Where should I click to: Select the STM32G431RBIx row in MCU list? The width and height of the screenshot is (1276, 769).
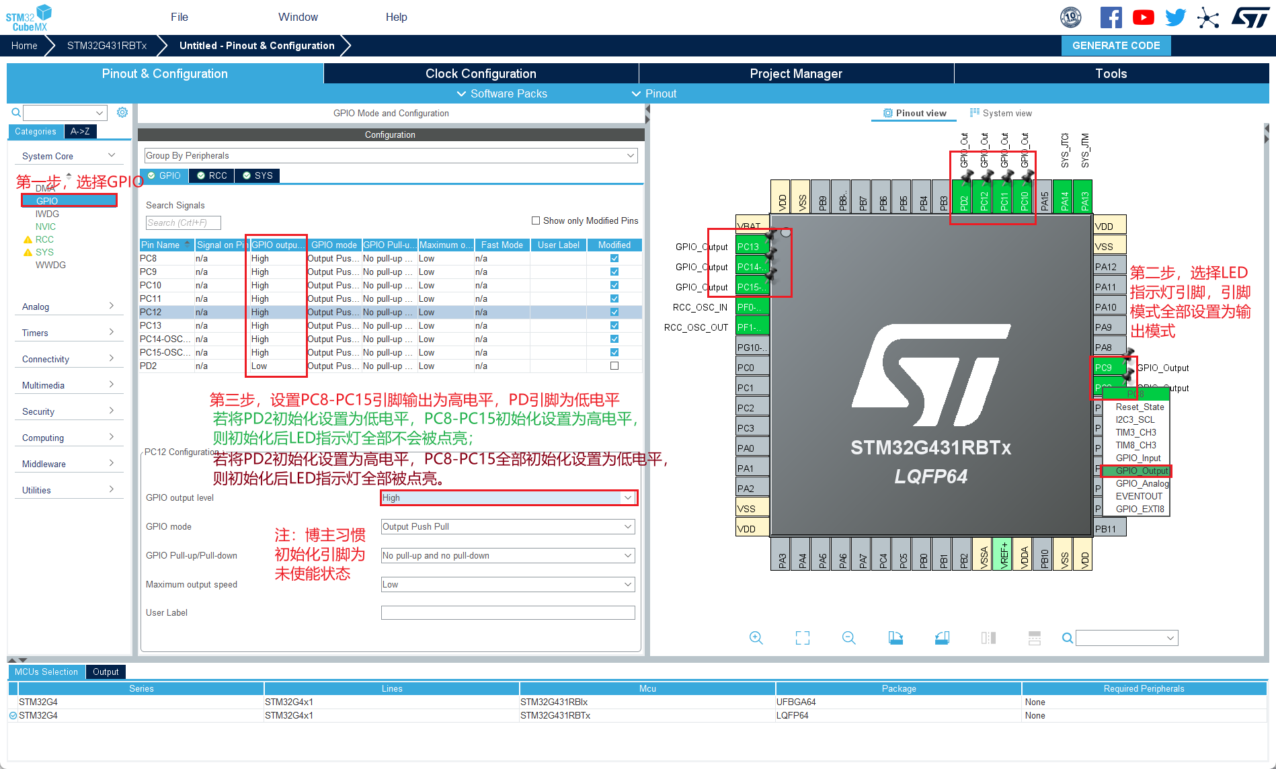click(637, 702)
